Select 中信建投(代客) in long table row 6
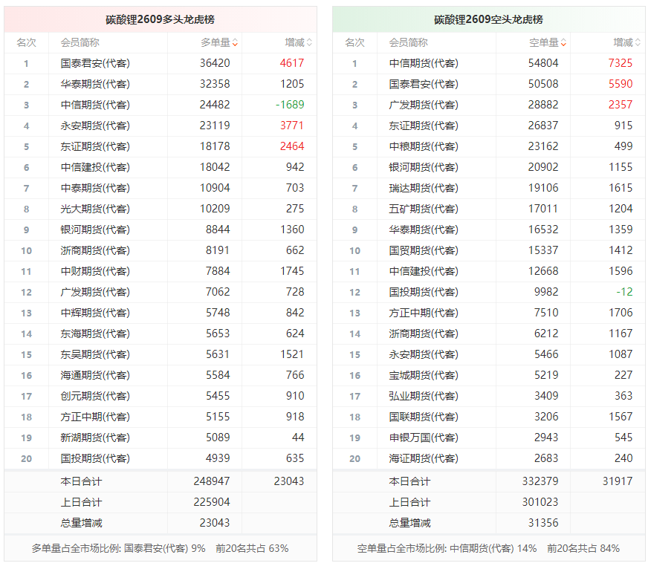651x566 pixels. 95,167
